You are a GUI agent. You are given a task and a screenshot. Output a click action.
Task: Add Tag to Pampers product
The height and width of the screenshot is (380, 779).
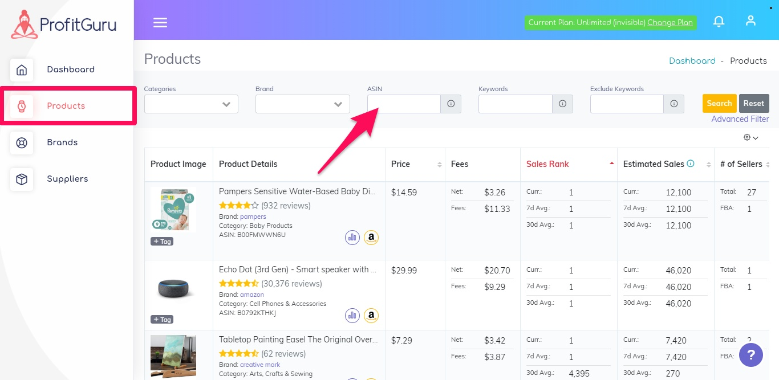(x=162, y=242)
